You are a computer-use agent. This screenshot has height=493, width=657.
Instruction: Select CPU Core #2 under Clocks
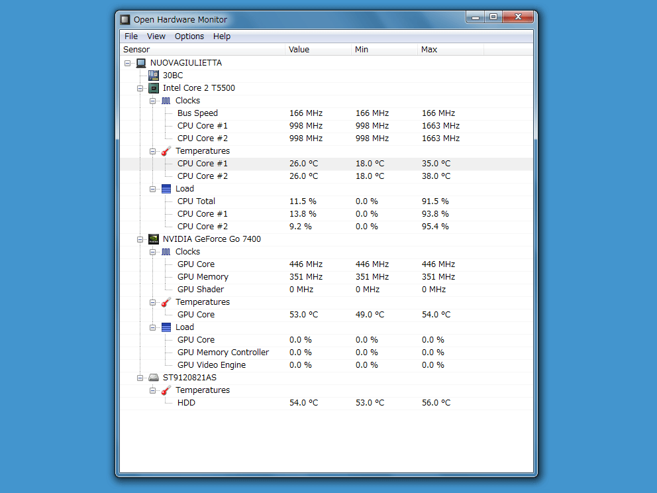click(x=327, y=138)
